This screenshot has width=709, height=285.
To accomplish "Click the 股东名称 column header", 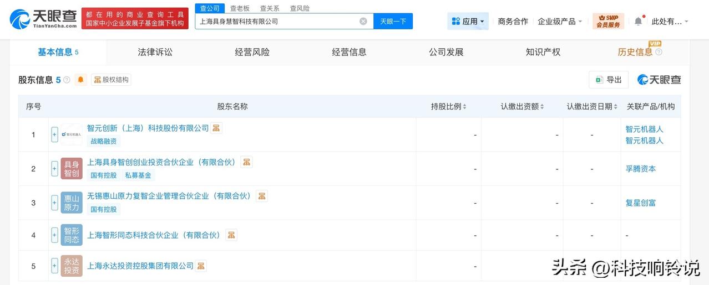I will (232, 106).
